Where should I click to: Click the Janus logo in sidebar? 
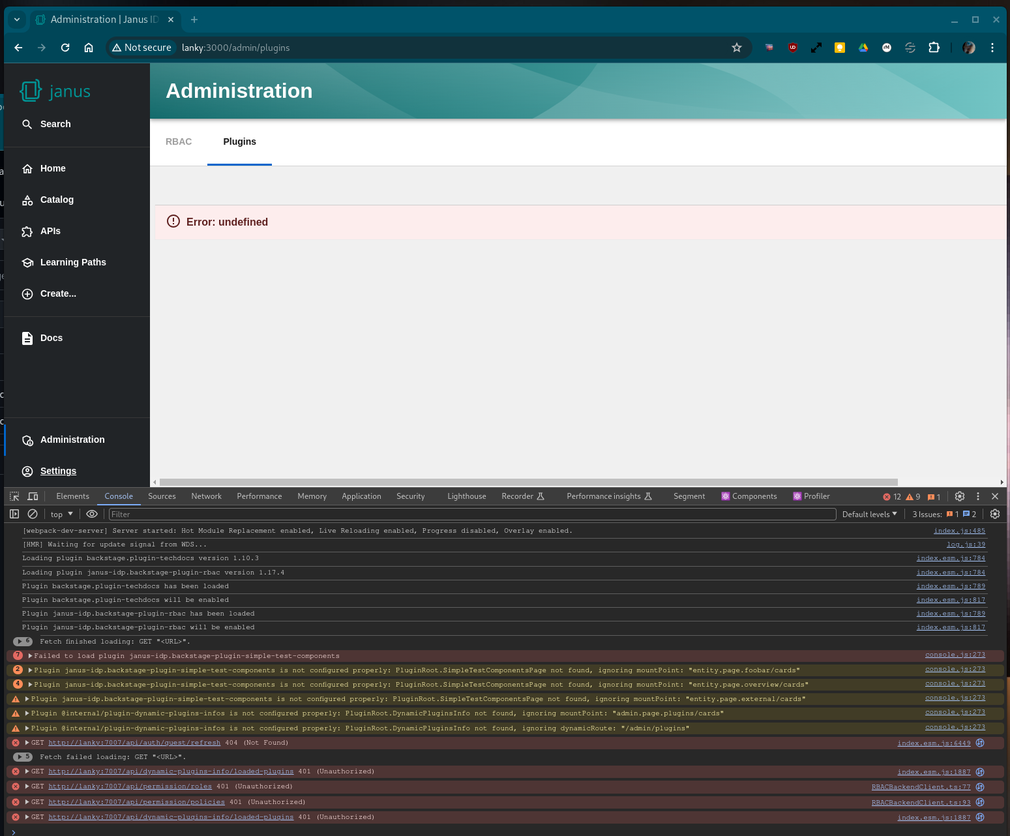55,91
